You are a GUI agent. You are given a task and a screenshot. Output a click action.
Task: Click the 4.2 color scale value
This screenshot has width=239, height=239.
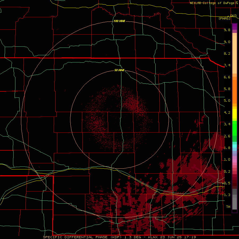(x=227, y=113)
